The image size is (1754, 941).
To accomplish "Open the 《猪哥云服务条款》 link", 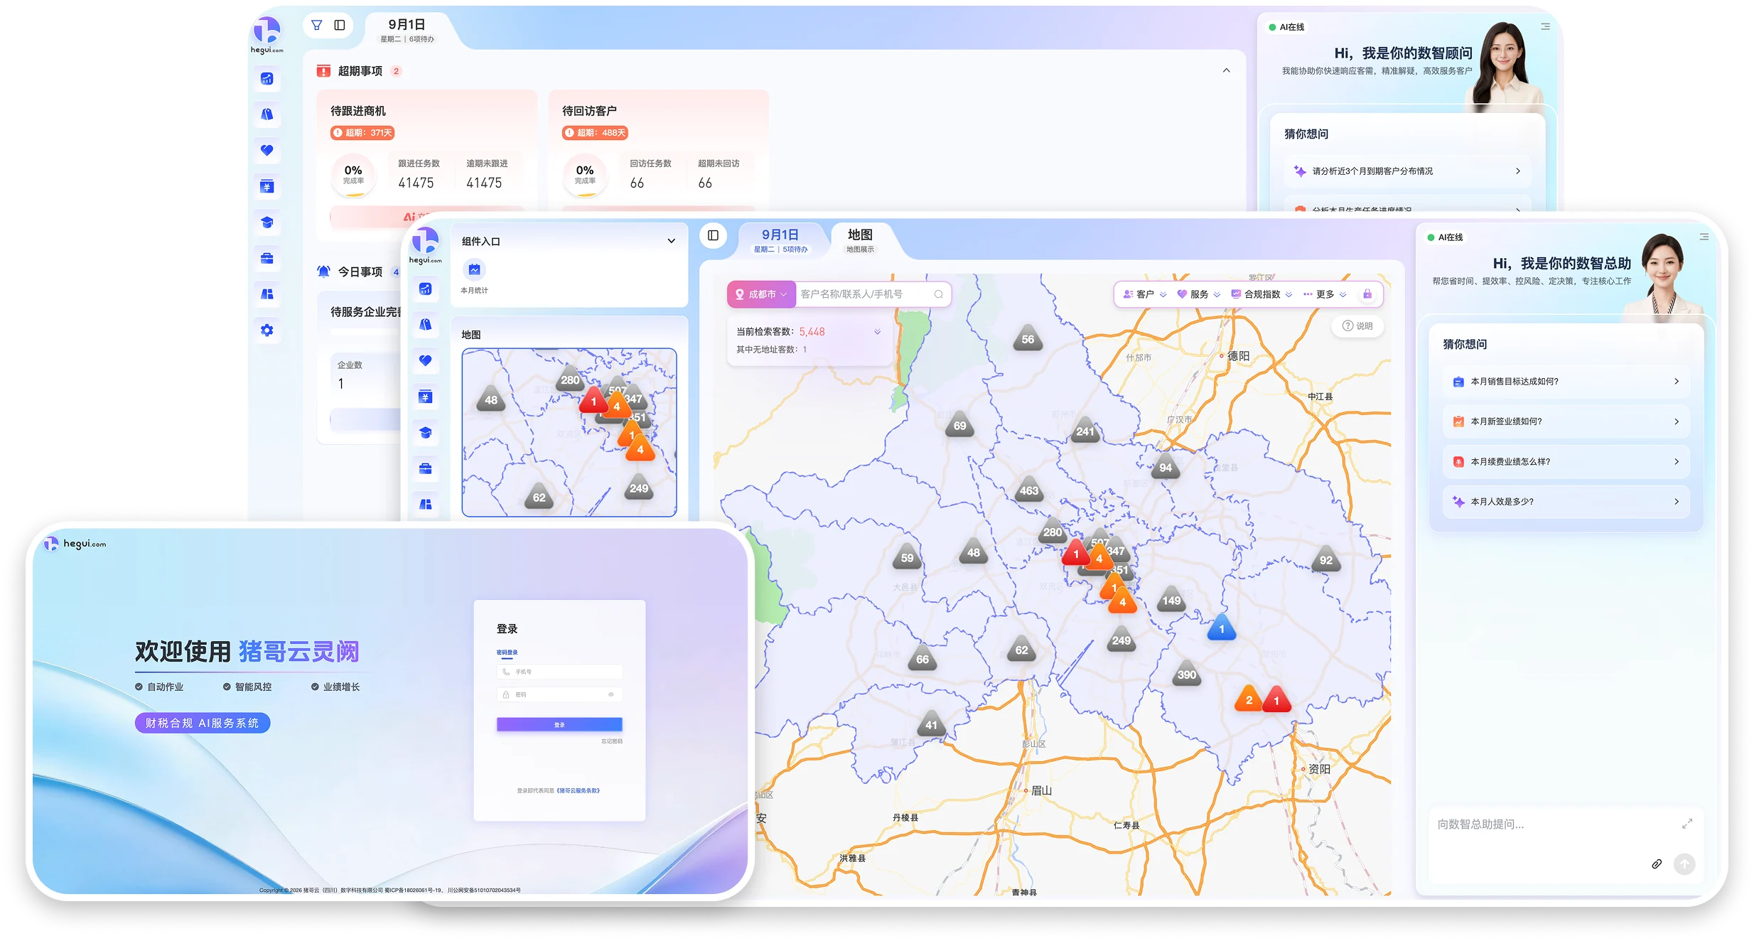I will 578,790.
